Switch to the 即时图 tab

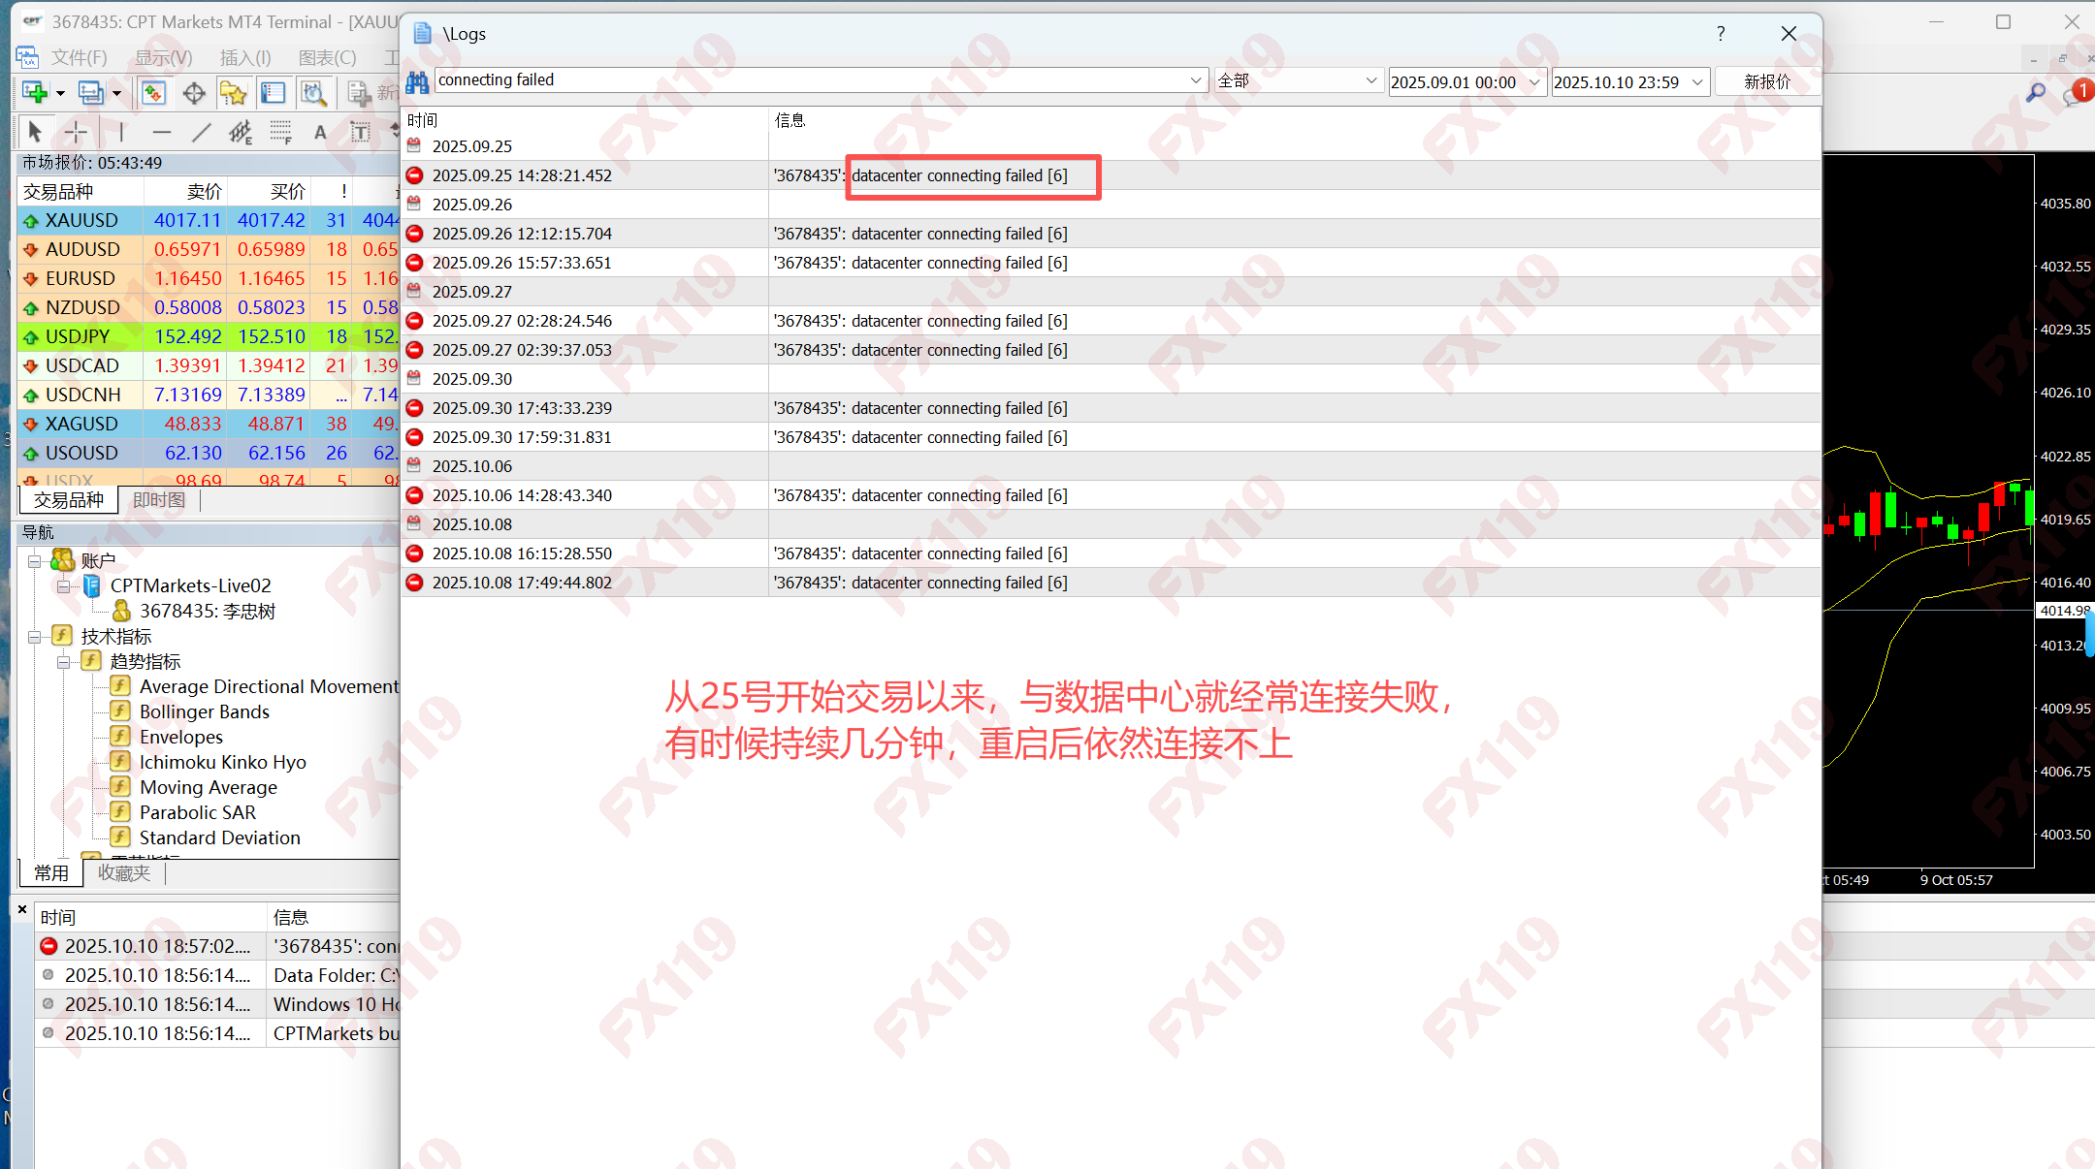158,500
